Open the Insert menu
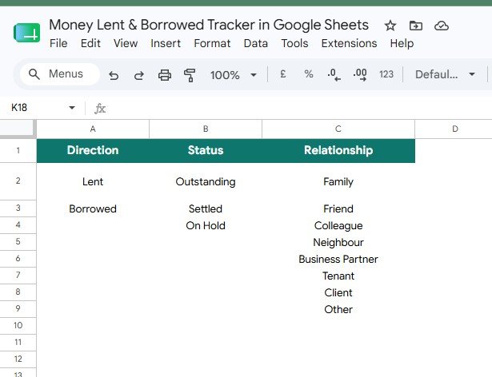Screen dimensions: 492x377 166,43
